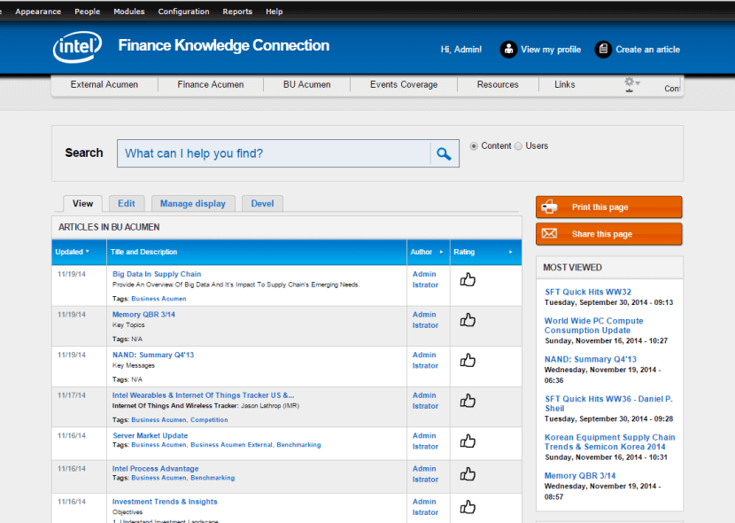Open Intel Wearables & Internet Of Things article
Viewport: 735px width, 523px height.
(x=203, y=395)
